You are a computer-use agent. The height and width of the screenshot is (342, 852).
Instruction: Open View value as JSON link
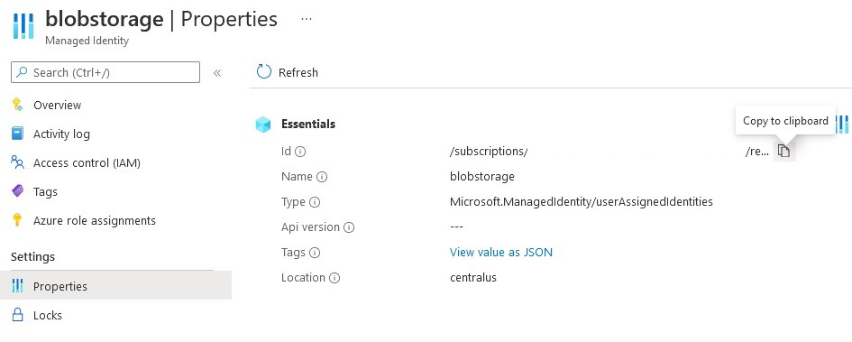tap(501, 253)
